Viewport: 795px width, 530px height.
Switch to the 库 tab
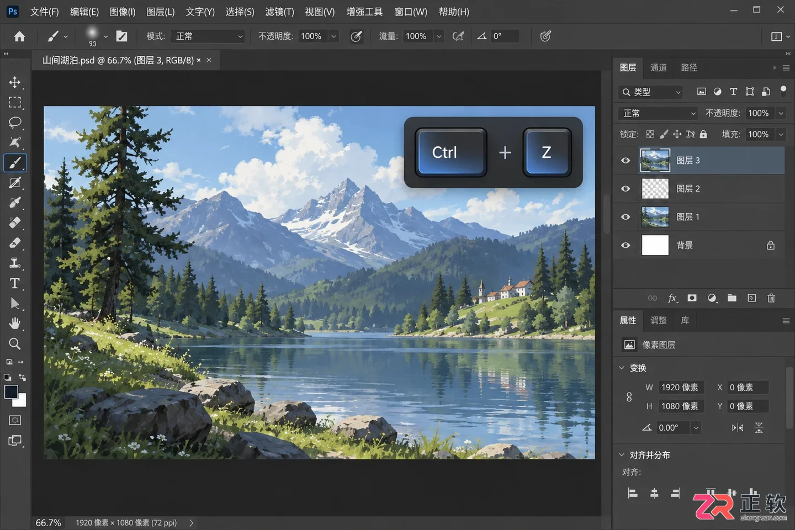(685, 321)
